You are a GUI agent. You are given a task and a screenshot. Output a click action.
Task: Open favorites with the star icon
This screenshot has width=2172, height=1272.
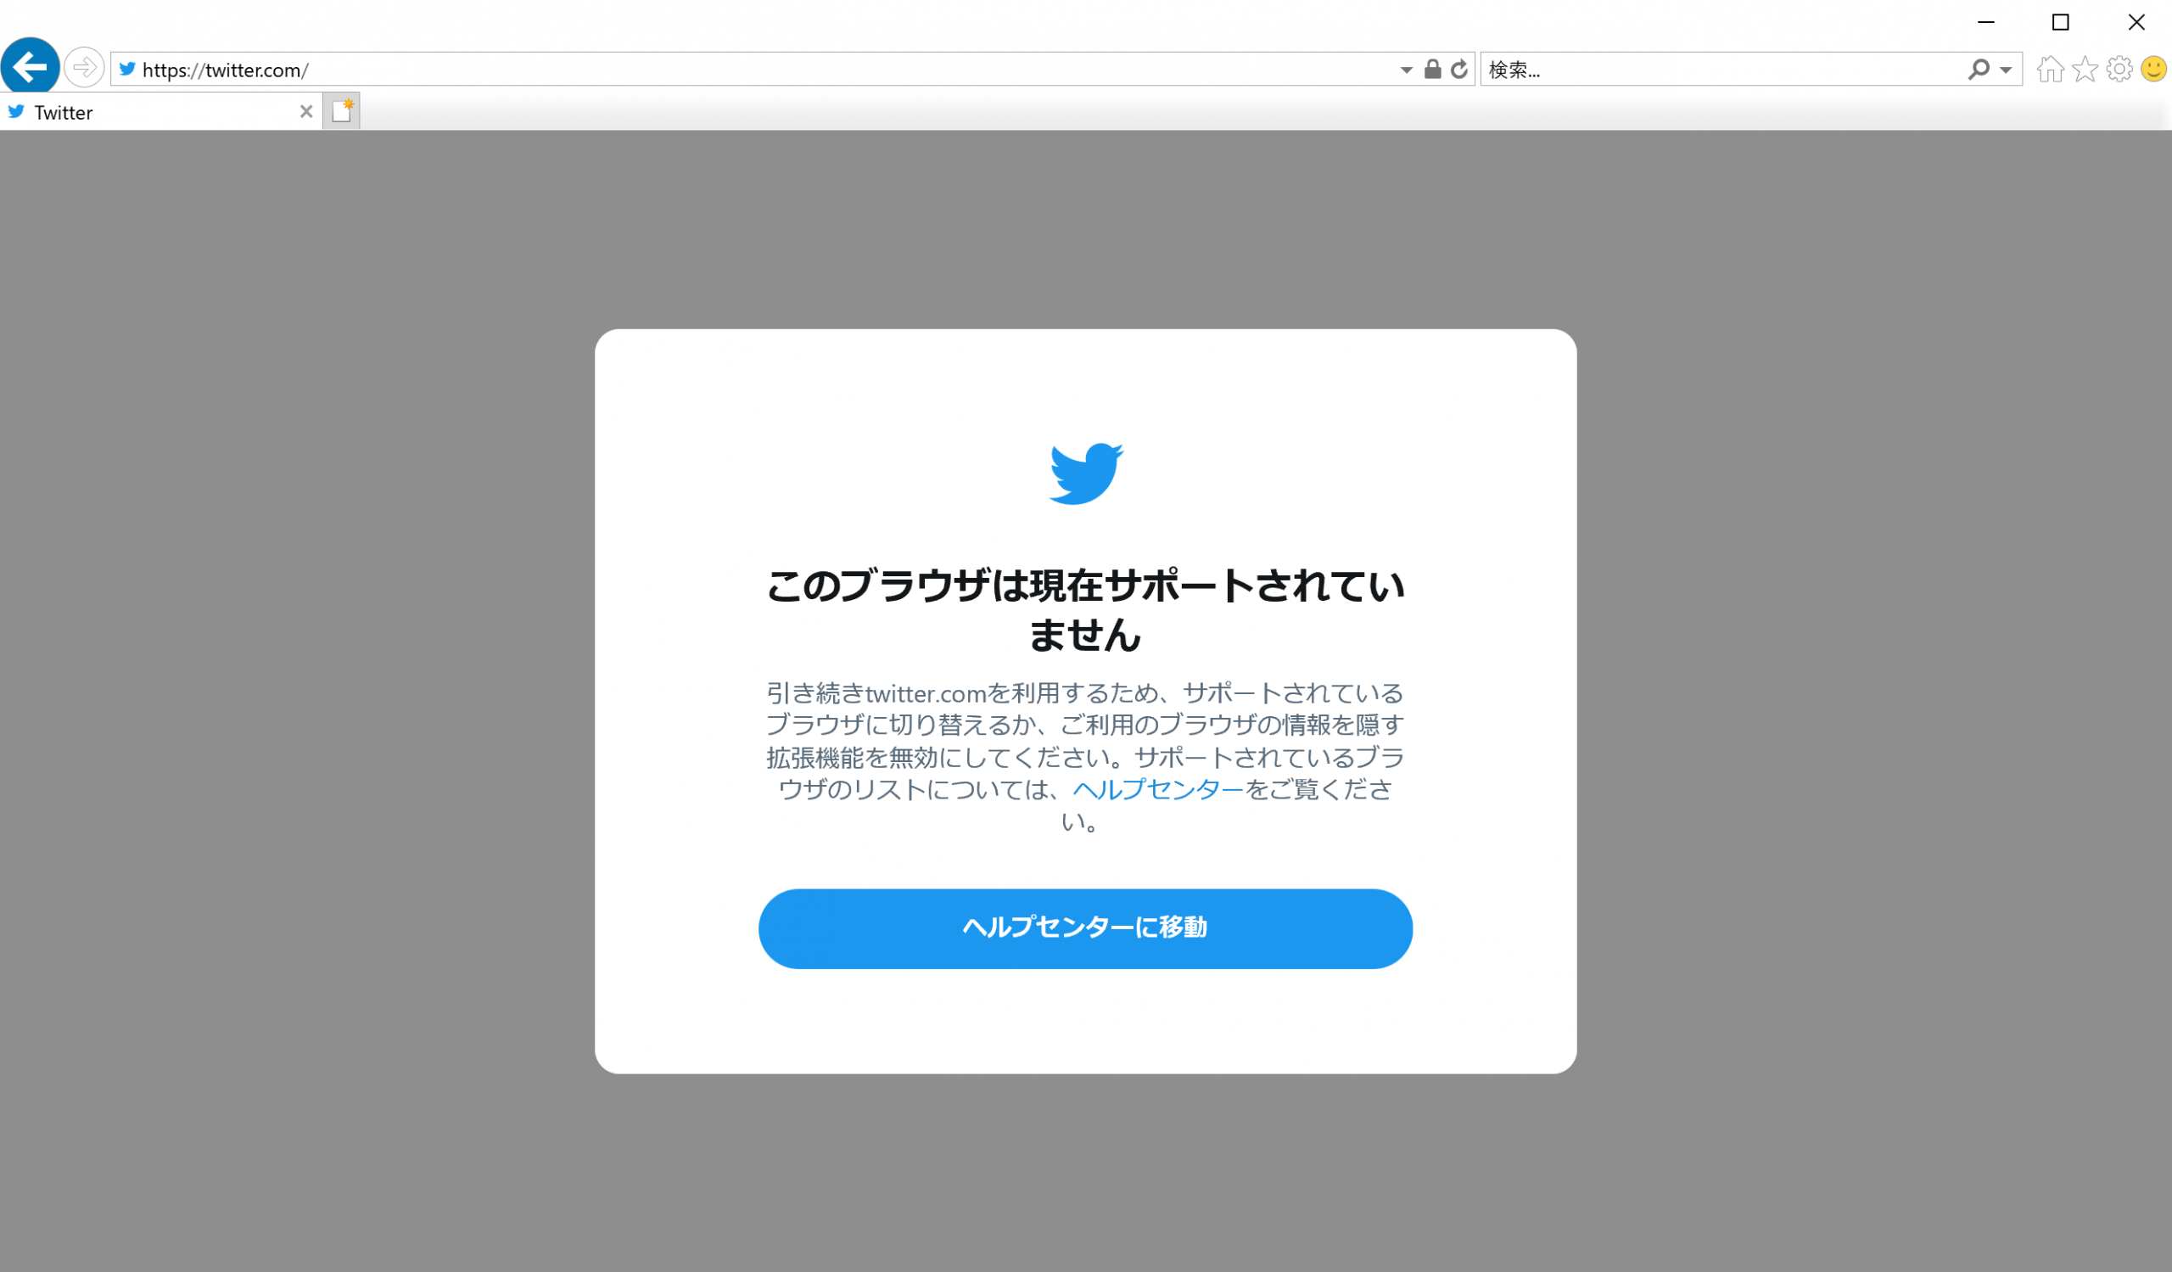pos(2085,69)
